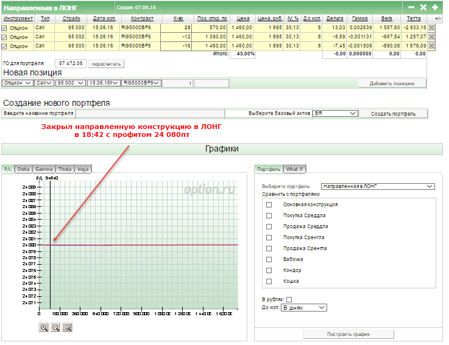Open instrument type dropdown Опцион
Screen dimensions: 449x345
tap(18, 83)
